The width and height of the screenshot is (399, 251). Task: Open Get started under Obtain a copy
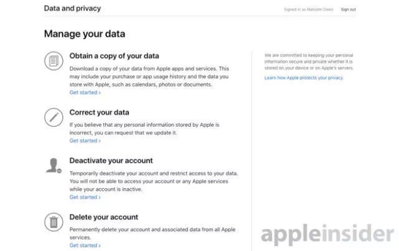pyautogui.click(x=85, y=93)
